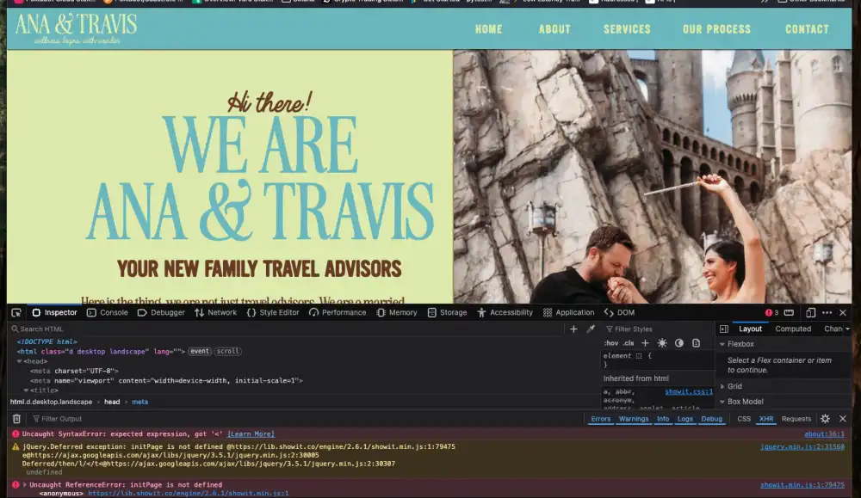
Task: Click the Learn More error link
Action: [250, 433]
